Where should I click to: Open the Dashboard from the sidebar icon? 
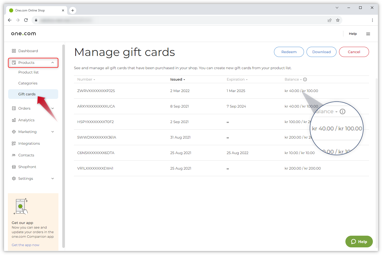coord(14,51)
